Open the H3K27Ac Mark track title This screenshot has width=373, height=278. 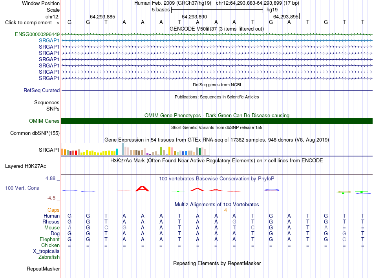(216, 161)
